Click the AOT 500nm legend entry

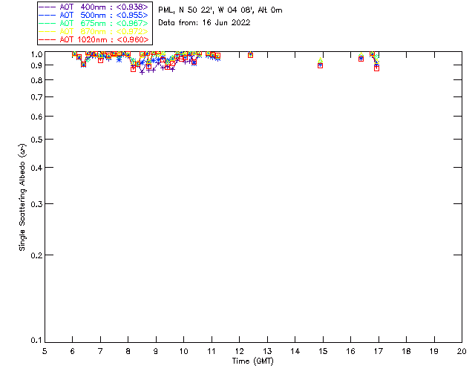94,15
